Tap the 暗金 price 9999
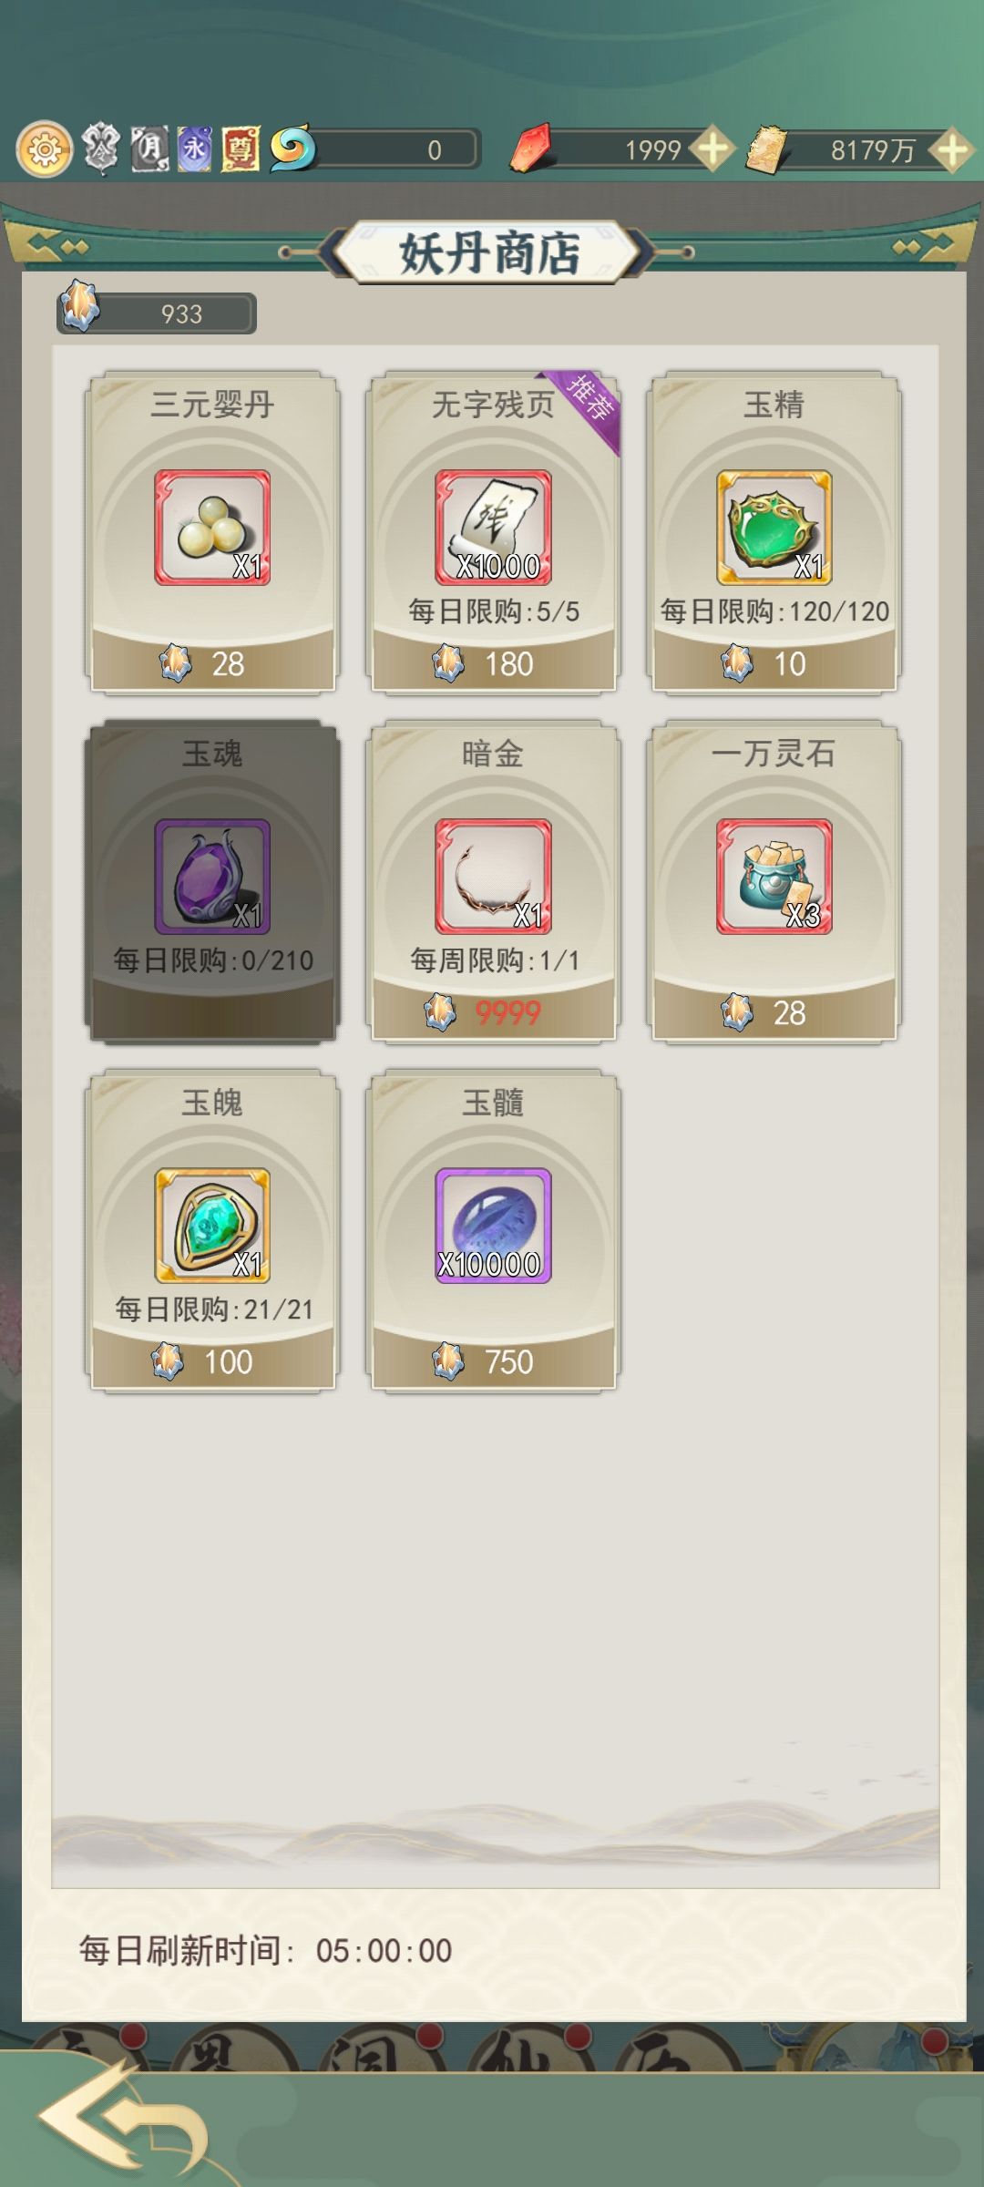The height and width of the screenshot is (2187, 984). coord(507,1012)
